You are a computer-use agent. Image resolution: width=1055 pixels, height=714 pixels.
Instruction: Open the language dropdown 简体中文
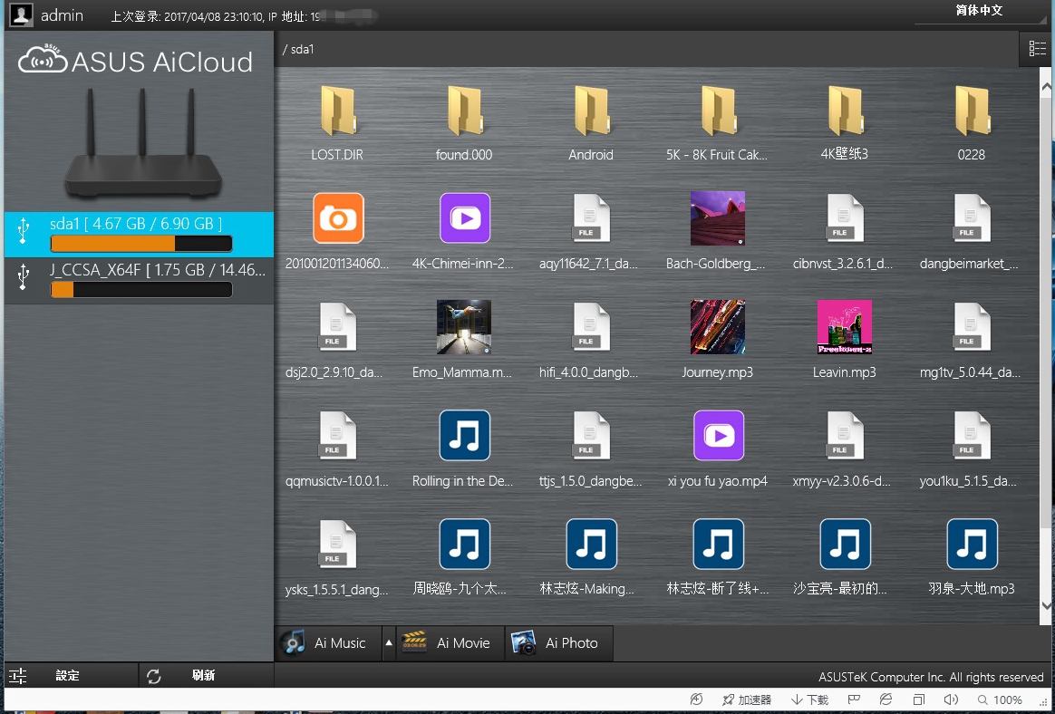click(x=979, y=12)
